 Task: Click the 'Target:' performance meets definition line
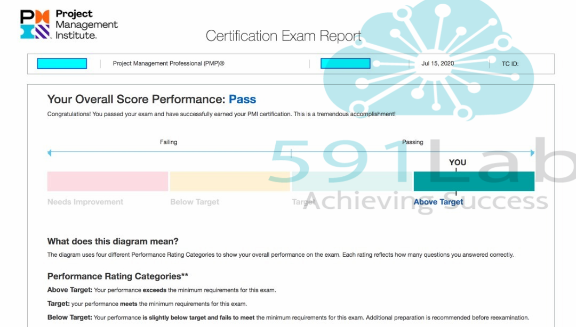coord(147,304)
